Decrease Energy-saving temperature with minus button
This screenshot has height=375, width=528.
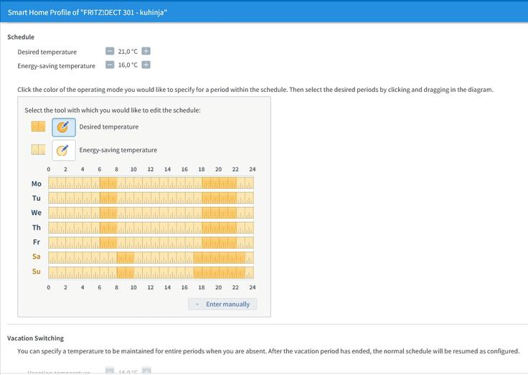click(x=110, y=65)
